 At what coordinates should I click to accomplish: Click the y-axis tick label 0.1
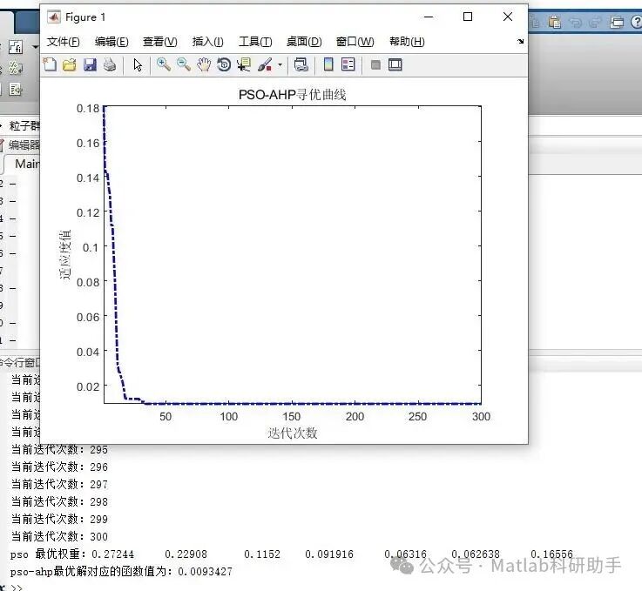click(x=91, y=248)
